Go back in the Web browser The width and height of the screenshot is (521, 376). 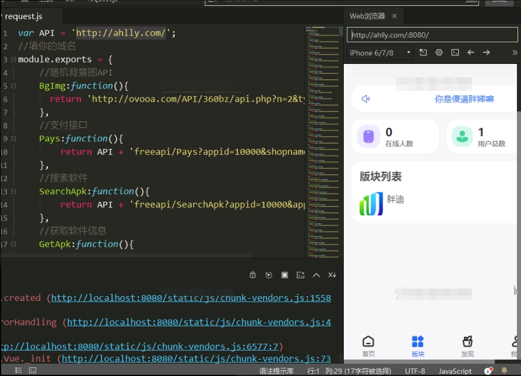tap(471, 52)
